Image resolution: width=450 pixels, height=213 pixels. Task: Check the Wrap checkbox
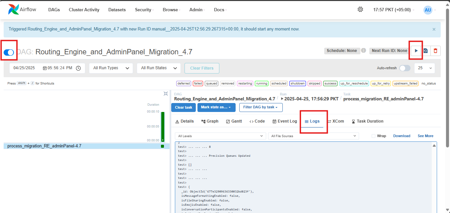373,136
